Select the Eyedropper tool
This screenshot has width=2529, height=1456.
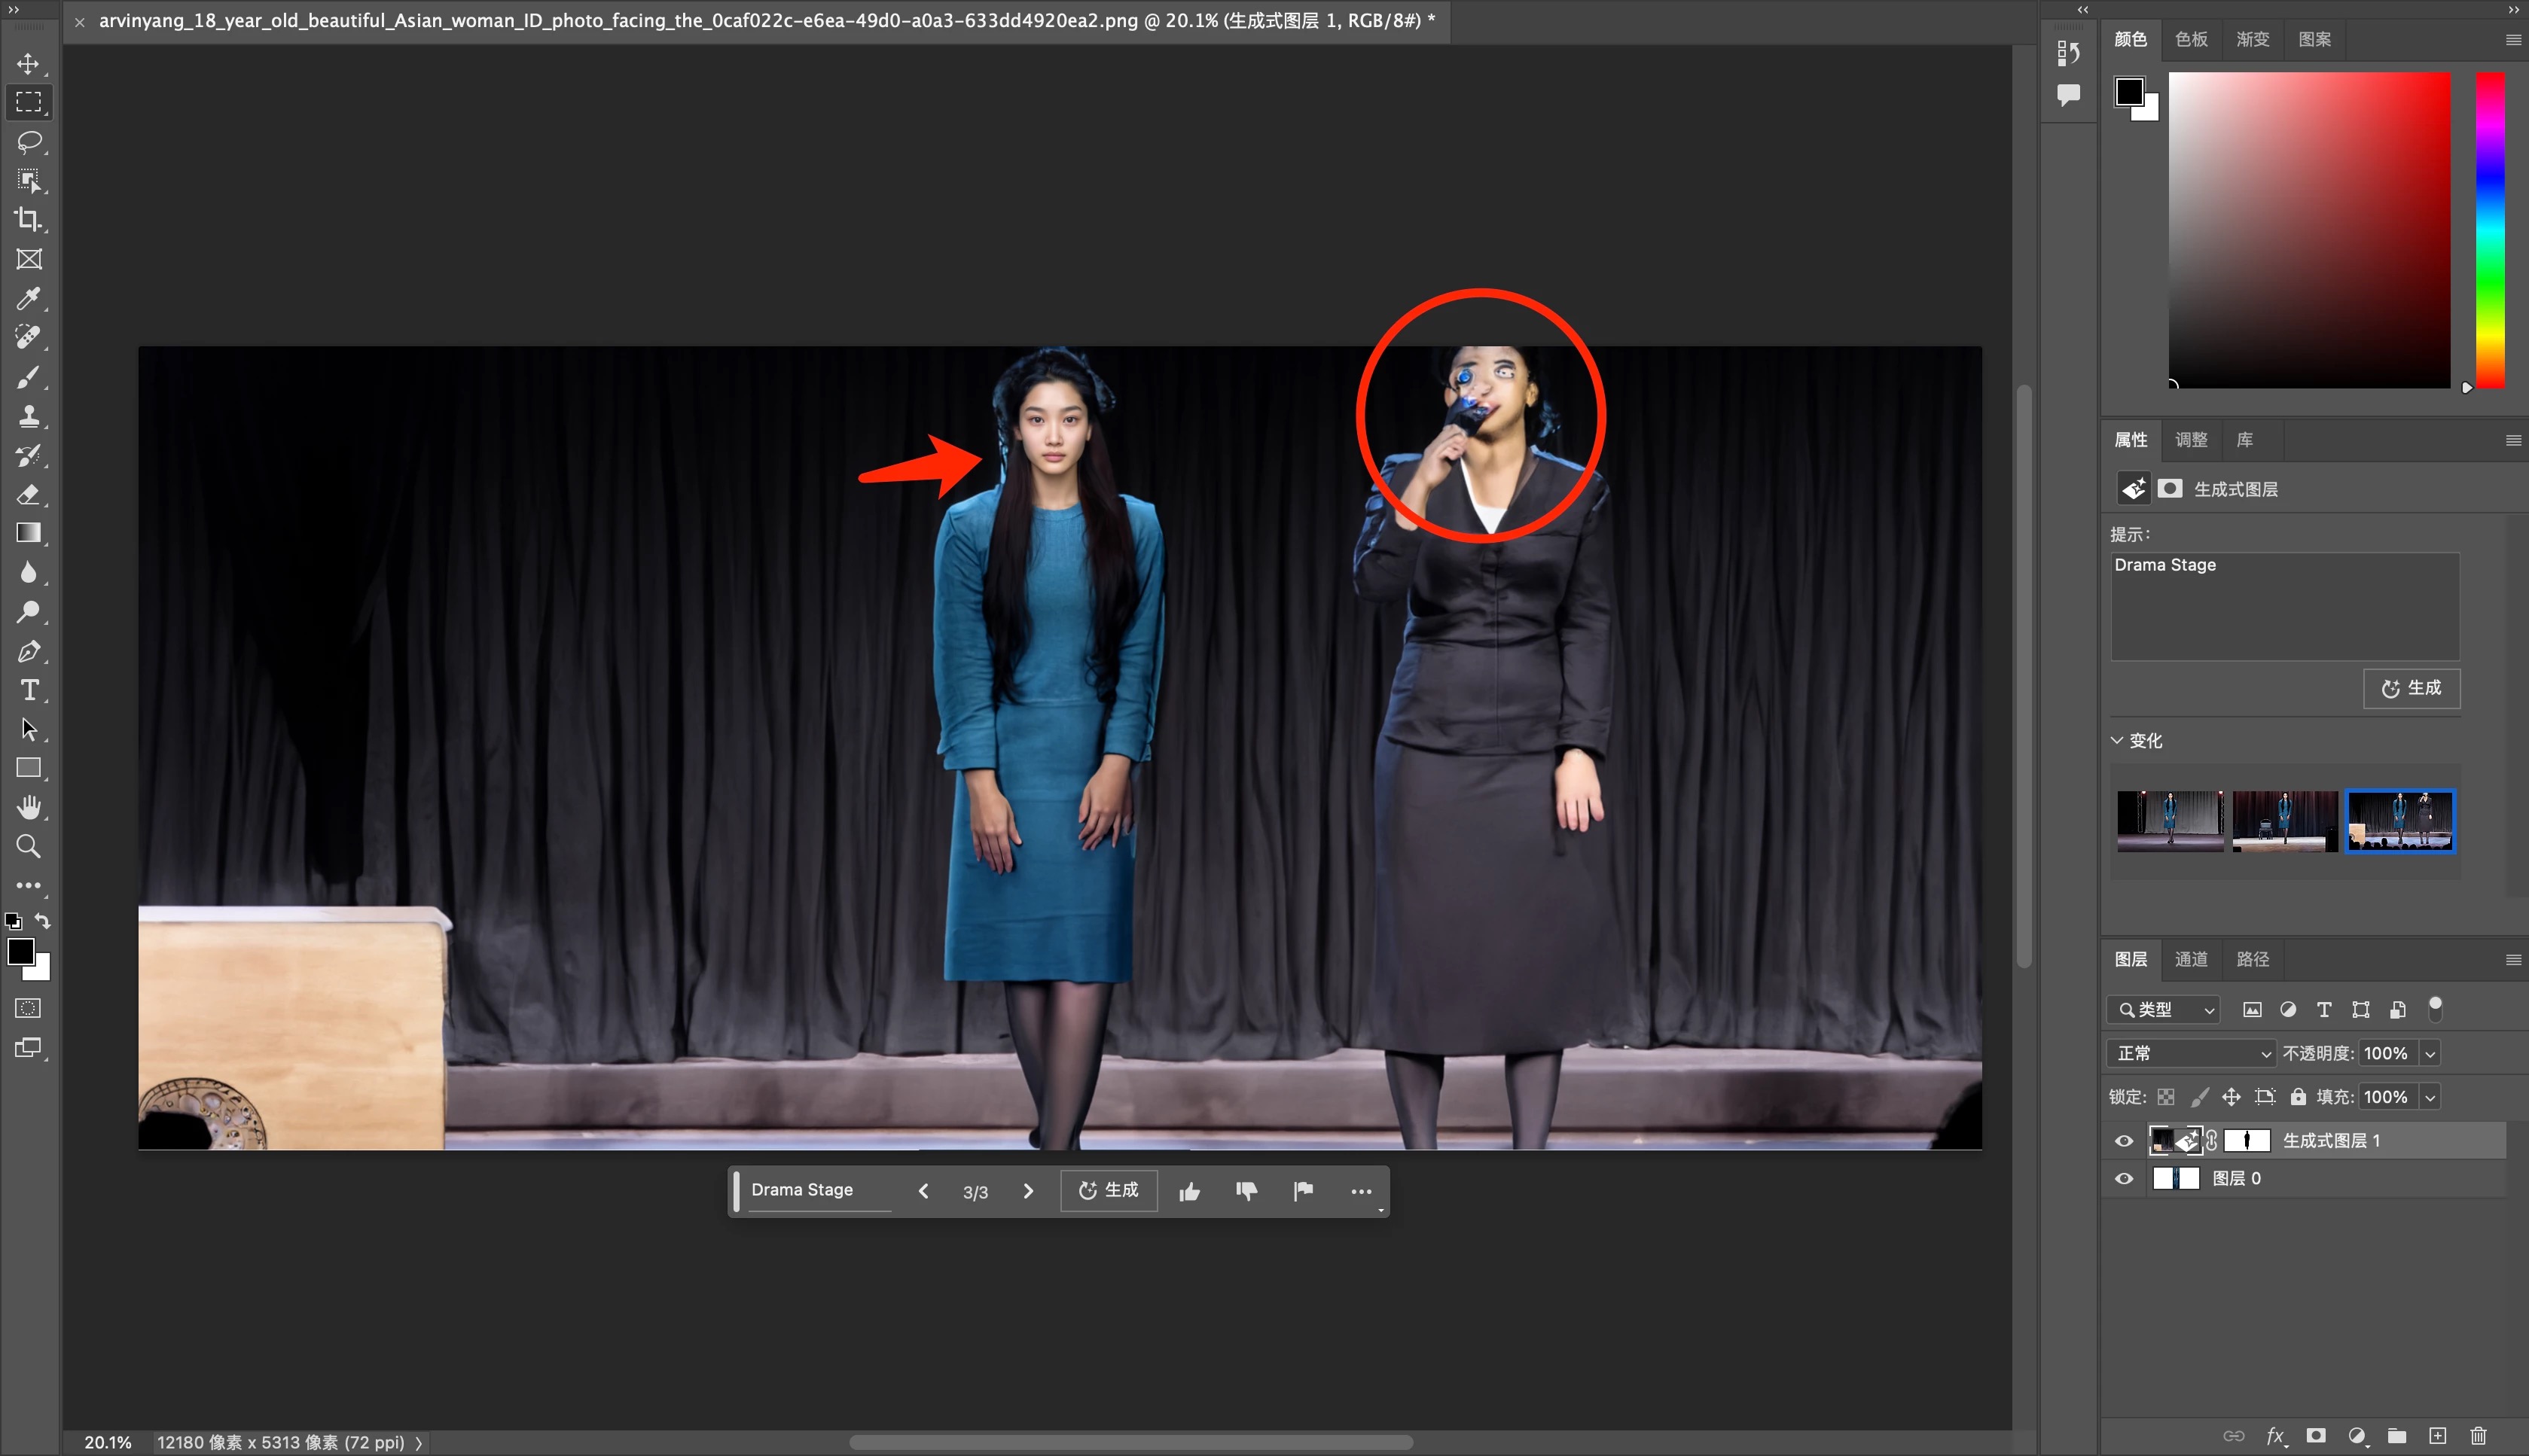[28, 298]
